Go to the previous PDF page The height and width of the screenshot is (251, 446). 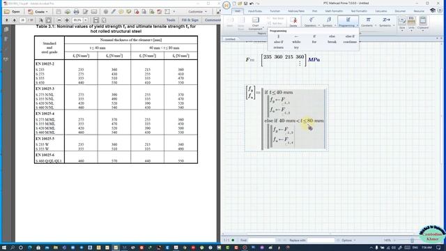pyautogui.click(x=7, y=20)
